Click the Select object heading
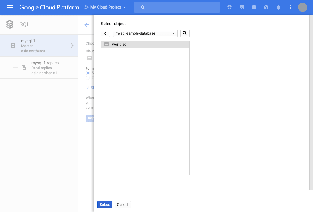Screen dimensions: 313x212 click(113, 24)
